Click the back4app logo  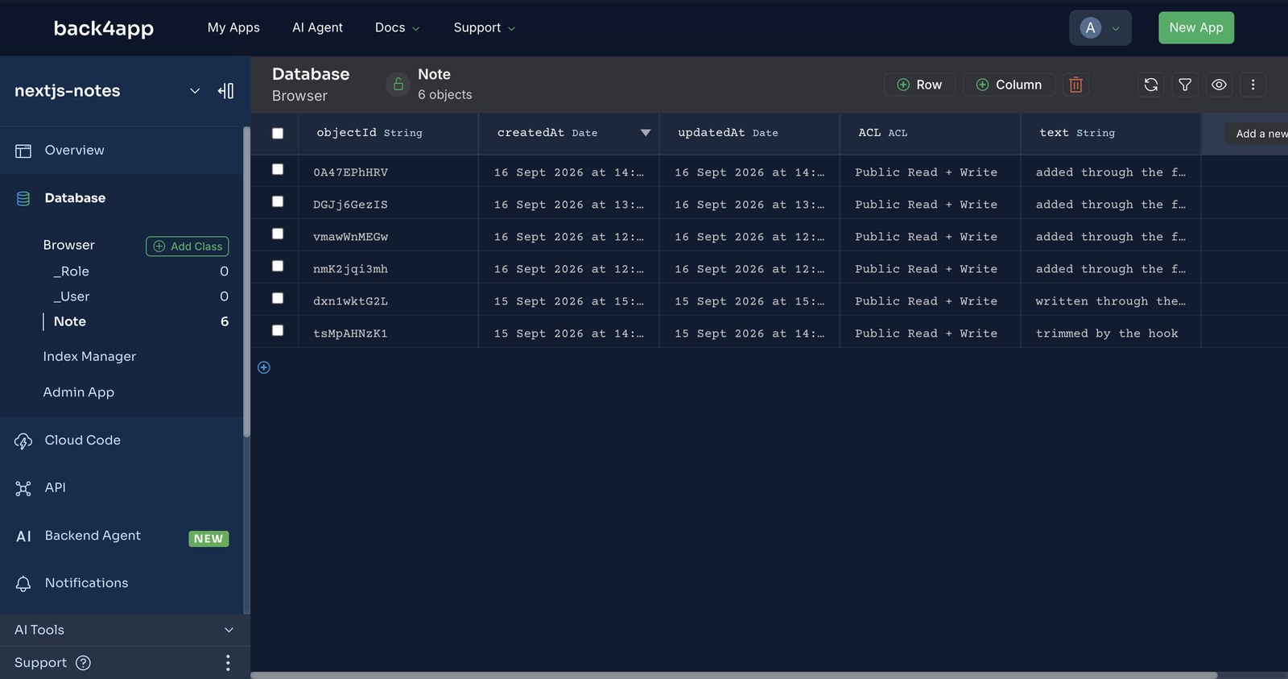tap(104, 28)
